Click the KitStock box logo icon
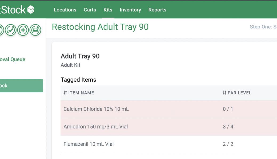This screenshot has width=277, height=159. coord(31,10)
